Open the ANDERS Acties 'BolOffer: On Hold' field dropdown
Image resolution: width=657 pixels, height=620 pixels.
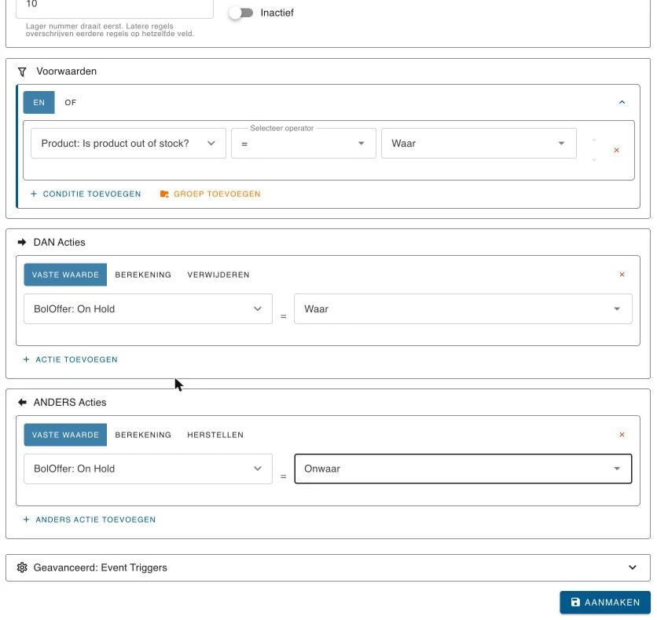point(148,469)
